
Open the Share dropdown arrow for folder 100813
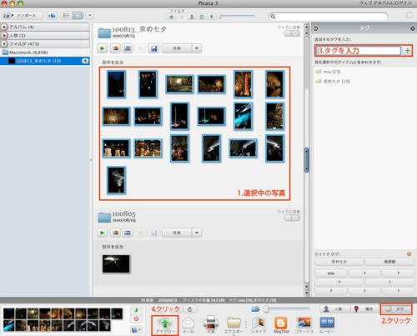point(197,48)
